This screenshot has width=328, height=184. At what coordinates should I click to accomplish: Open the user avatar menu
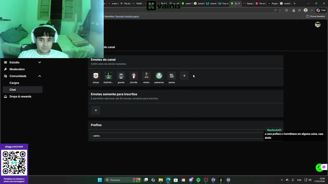click(x=318, y=25)
